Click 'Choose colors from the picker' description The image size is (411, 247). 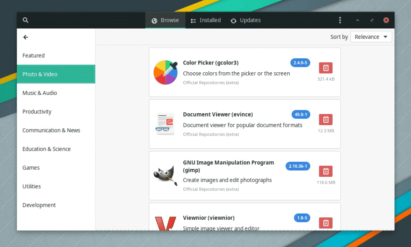pyautogui.click(x=236, y=74)
